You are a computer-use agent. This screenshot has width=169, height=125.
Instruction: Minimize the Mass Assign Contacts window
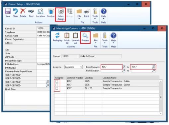pyautogui.click(x=144, y=28)
